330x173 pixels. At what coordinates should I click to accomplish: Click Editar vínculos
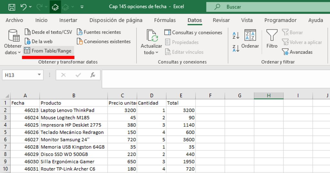tap(184, 52)
